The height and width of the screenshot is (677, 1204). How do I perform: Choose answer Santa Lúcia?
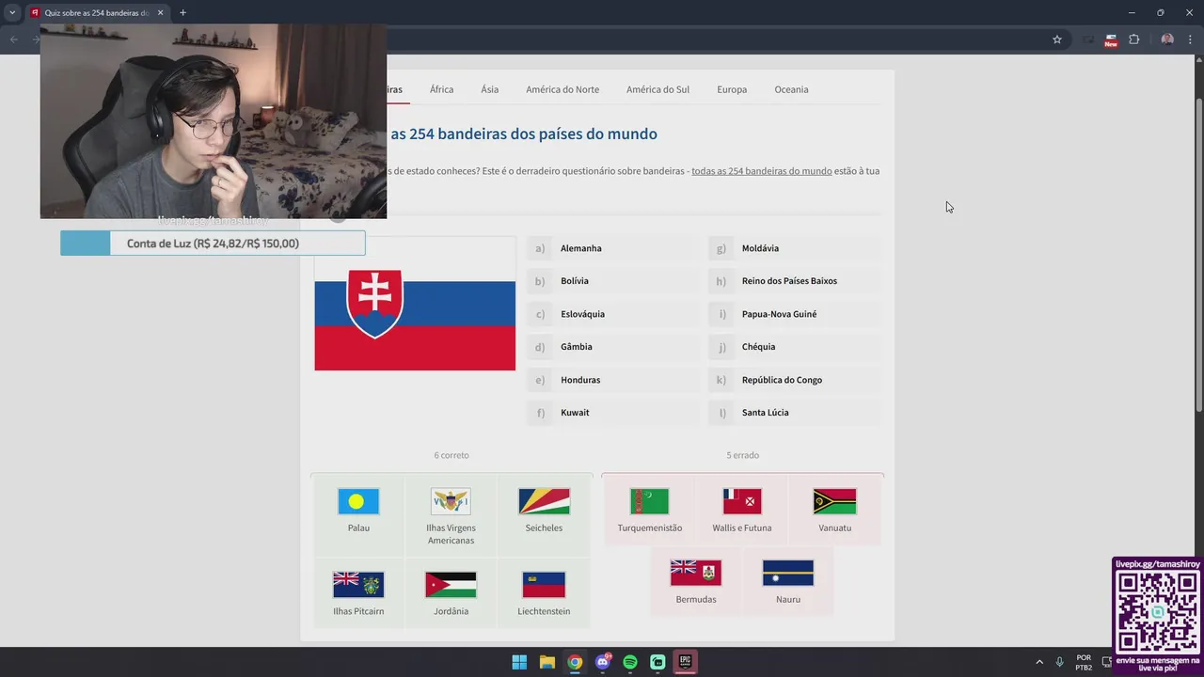click(x=795, y=413)
